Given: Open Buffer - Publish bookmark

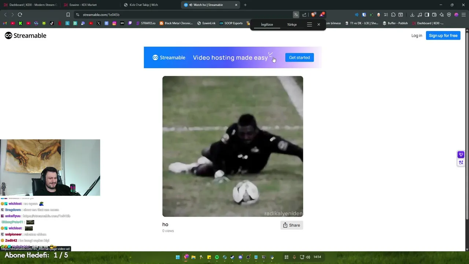Looking at the screenshot, I should click(395, 23).
